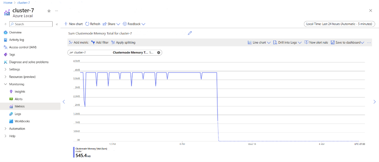The height and width of the screenshot is (162, 379).
Task: Open the Activity log menu item
Action: [17, 40]
